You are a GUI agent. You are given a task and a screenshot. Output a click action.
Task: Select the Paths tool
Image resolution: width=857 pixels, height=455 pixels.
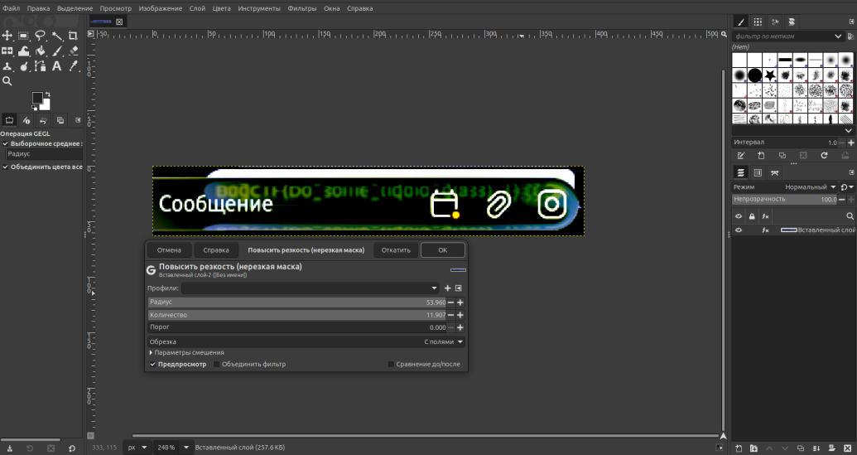click(41, 66)
